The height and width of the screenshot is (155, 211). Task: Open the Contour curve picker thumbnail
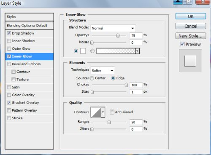[x=96, y=112]
